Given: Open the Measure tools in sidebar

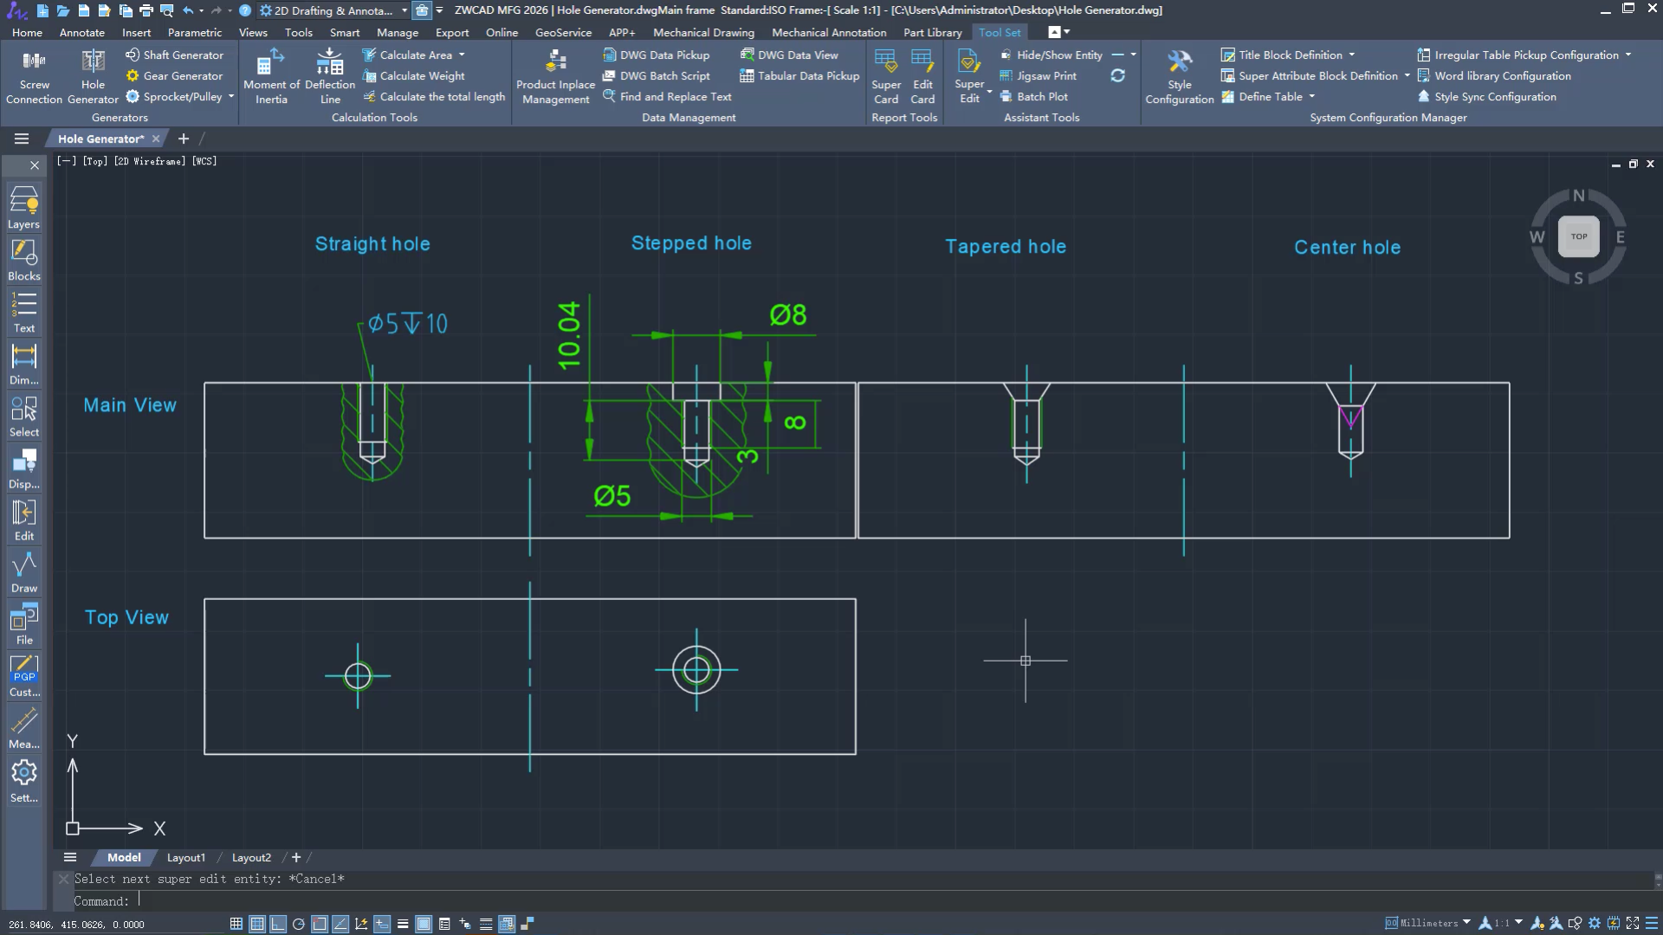Looking at the screenshot, I should tap(24, 727).
